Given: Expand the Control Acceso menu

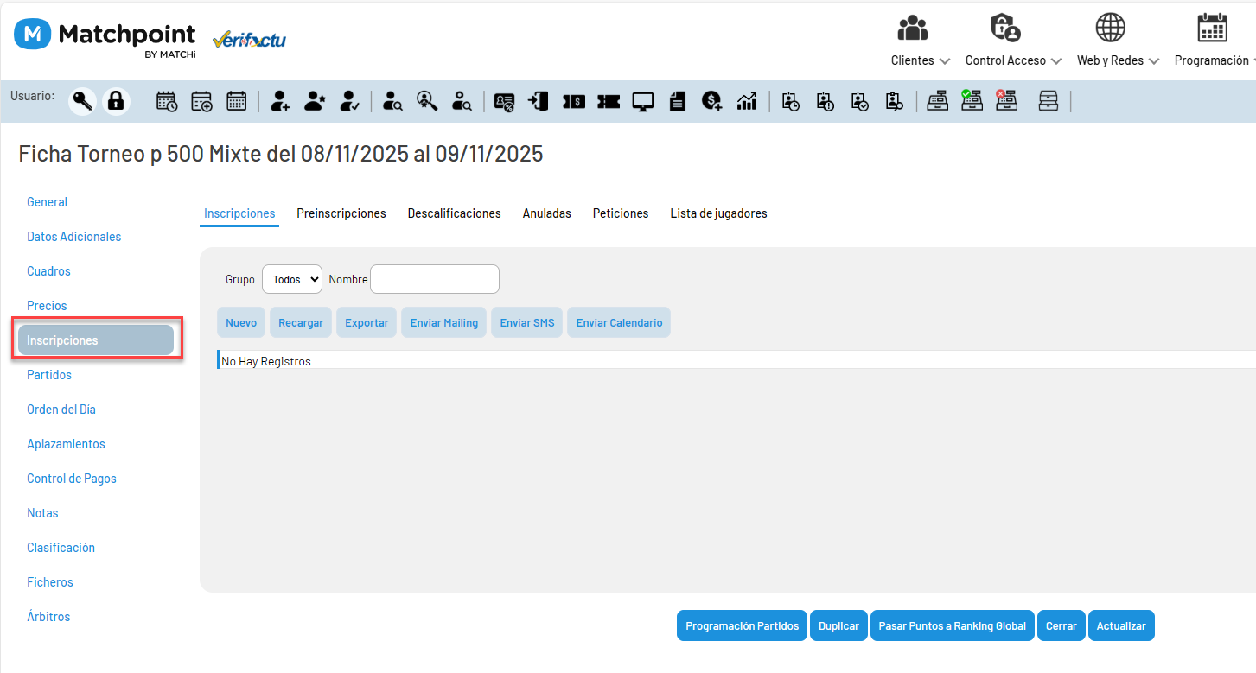Looking at the screenshot, I should click(1013, 60).
